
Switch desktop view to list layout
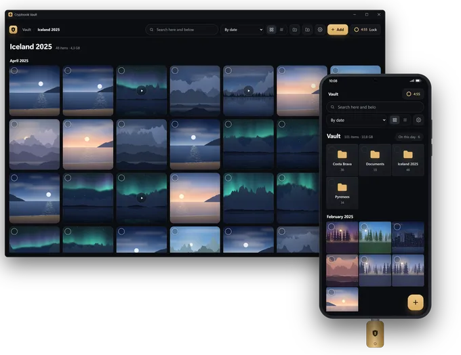(281, 30)
